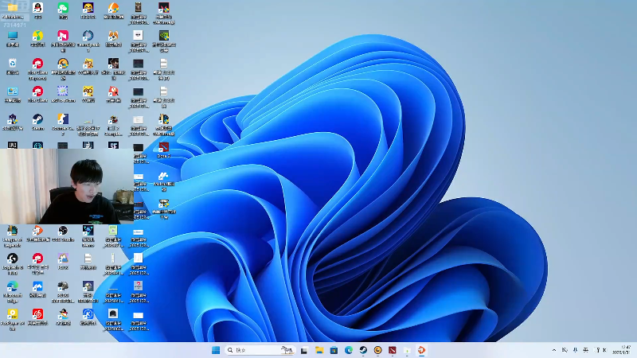Open Steam from the taskbar
The height and width of the screenshot is (358, 637).
click(363, 350)
